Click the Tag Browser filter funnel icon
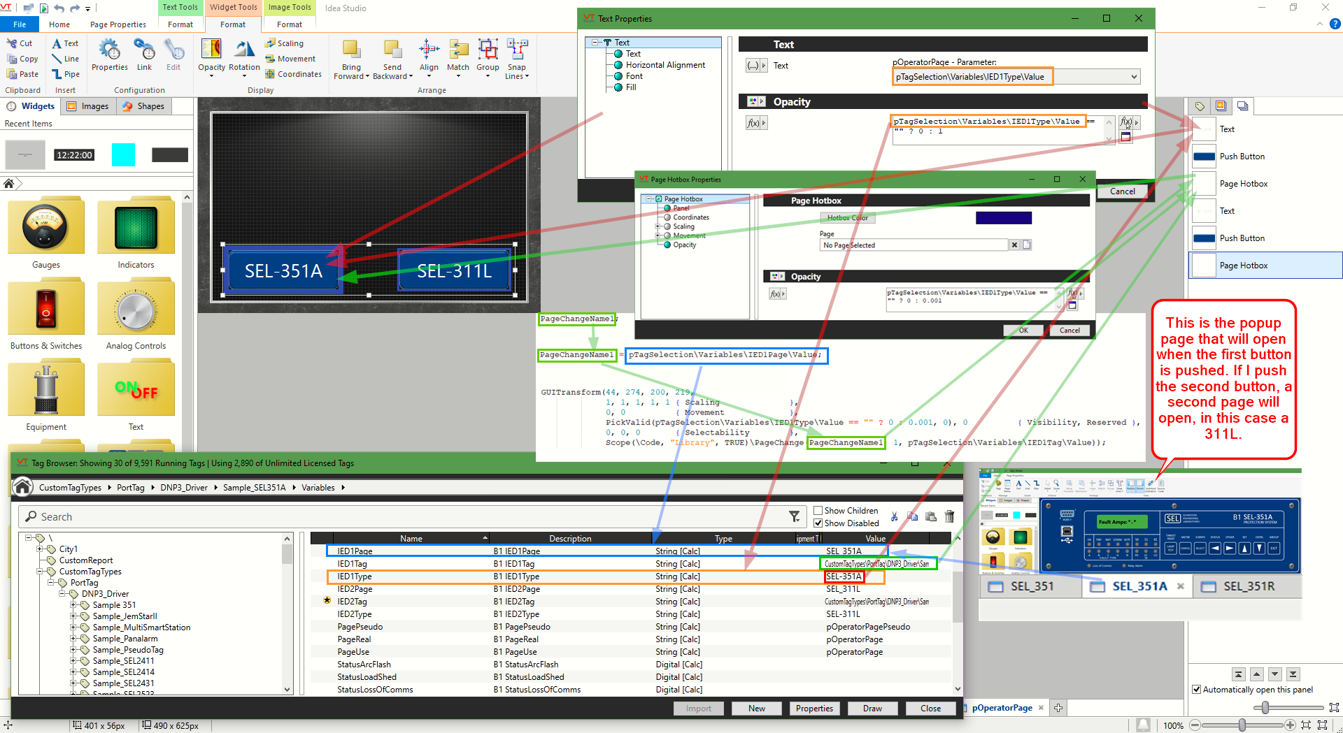Screen dimensions: 1343x733 click(x=795, y=516)
